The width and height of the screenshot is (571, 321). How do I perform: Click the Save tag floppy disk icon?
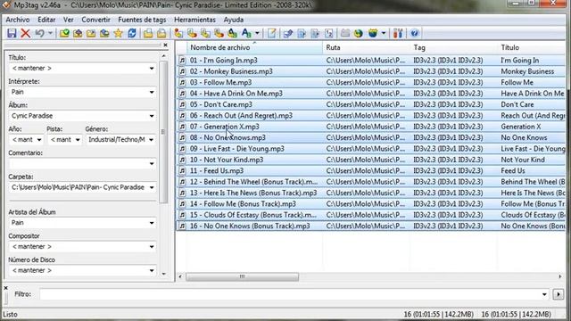tap(12, 34)
